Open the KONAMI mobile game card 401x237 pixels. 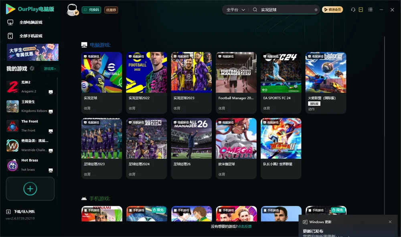click(102, 213)
